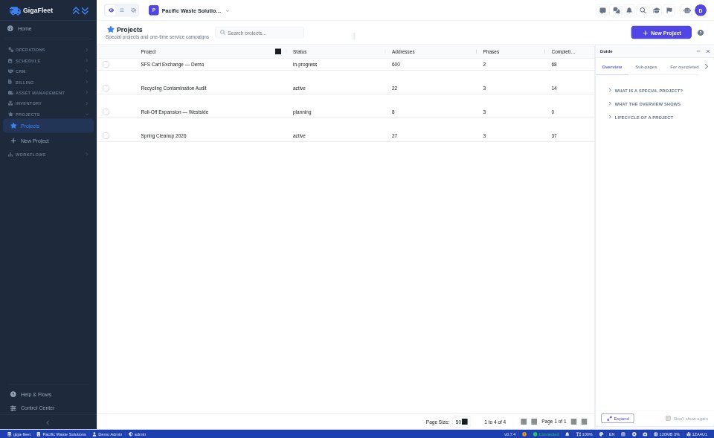
Task: Open the robot assistant icon
Action: pos(686,10)
